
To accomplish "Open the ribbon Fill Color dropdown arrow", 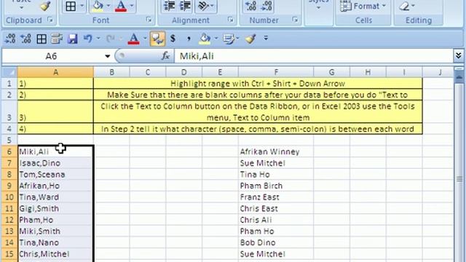I will 108,6.
